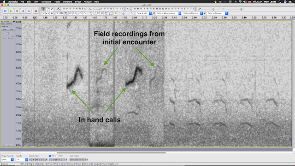Click the Undo arrow icon
The width and height of the screenshot is (295, 166).
tap(81, 13)
